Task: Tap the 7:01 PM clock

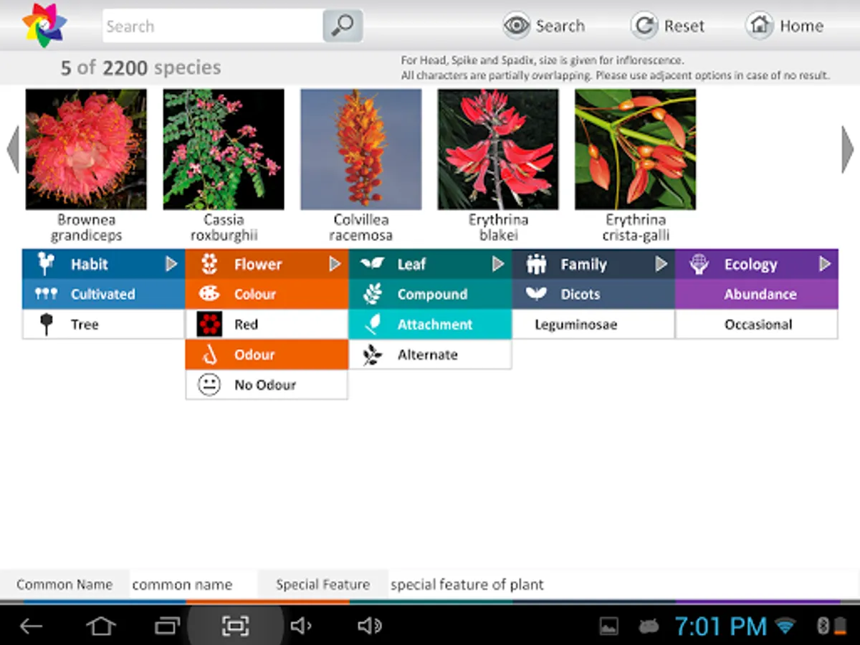Action: (720, 627)
